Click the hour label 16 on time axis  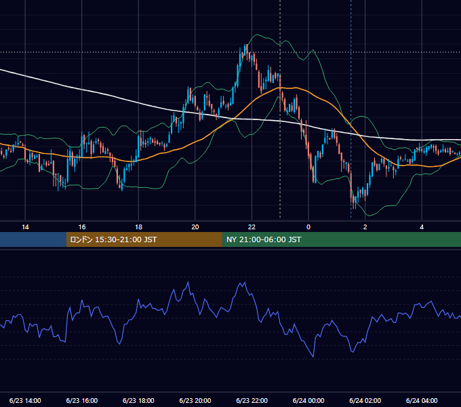(82, 227)
